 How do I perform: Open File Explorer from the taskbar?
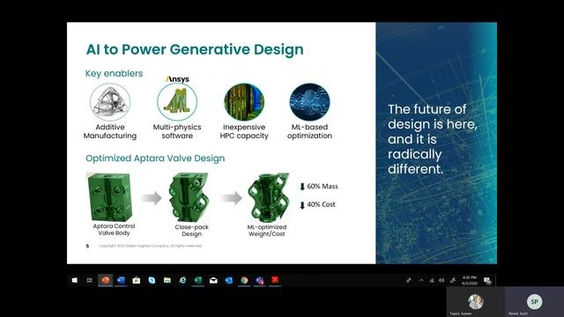167,280
